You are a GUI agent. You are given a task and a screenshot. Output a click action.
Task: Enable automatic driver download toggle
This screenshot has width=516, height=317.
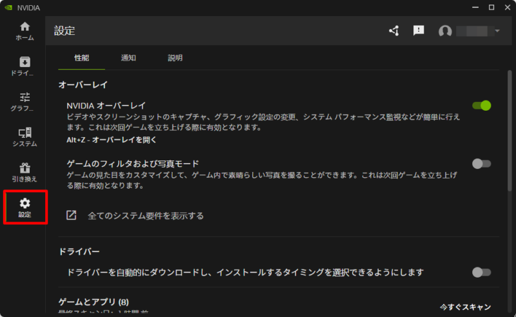(481, 273)
